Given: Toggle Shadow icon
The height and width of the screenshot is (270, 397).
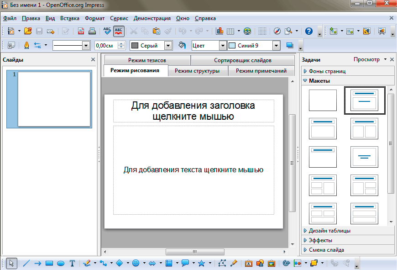Looking at the screenshot, I should click(290, 45).
